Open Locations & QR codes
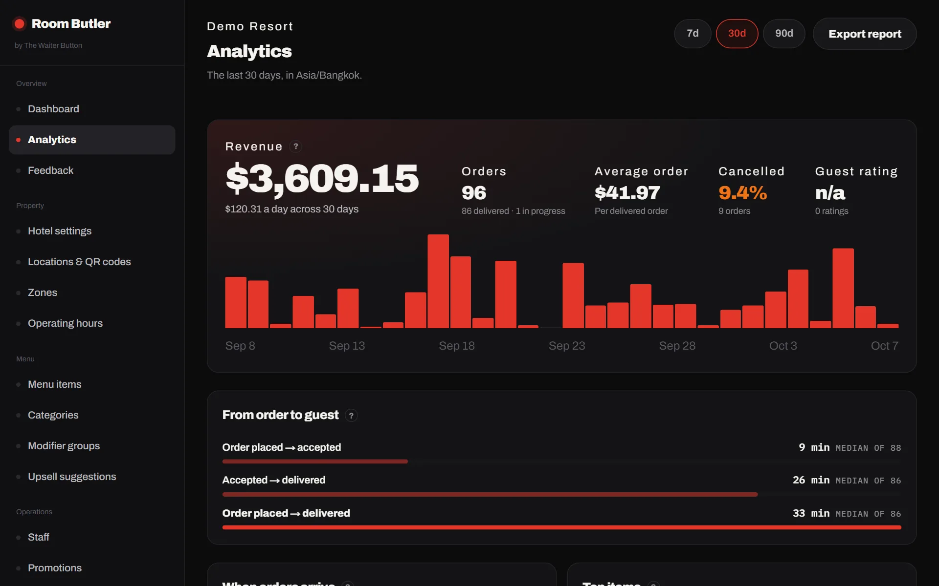 pos(92,262)
